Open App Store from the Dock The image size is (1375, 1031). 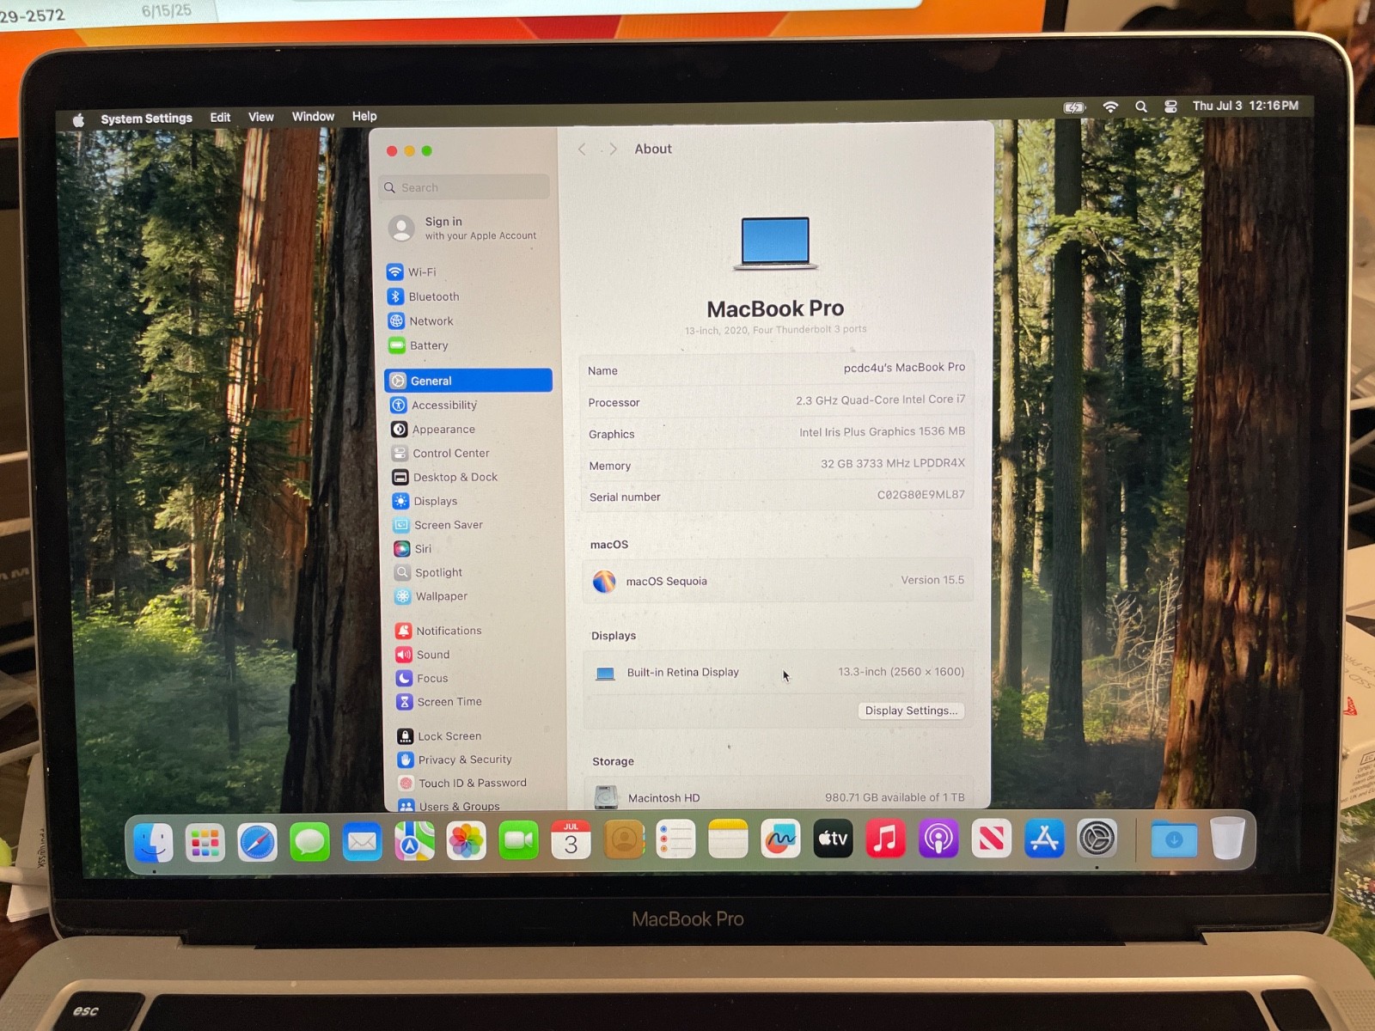[1044, 839]
